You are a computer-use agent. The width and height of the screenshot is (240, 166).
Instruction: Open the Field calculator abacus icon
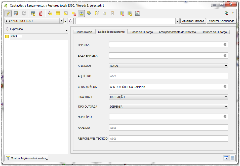137,13
